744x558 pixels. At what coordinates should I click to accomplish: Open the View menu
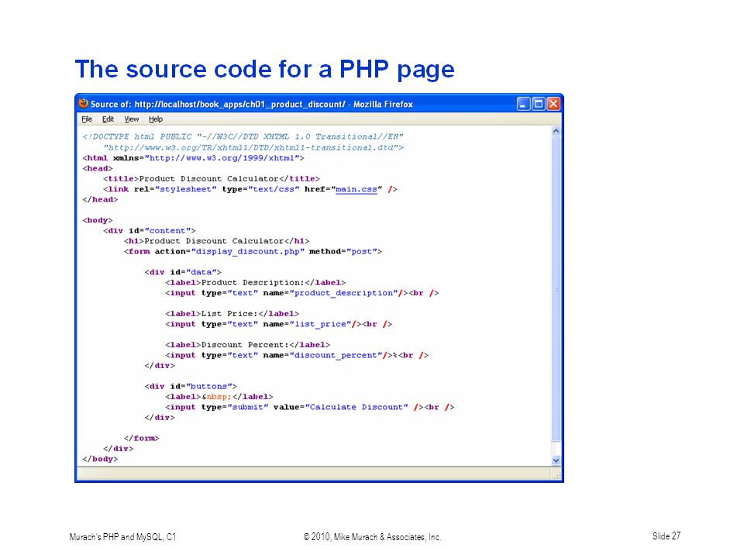tap(132, 119)
